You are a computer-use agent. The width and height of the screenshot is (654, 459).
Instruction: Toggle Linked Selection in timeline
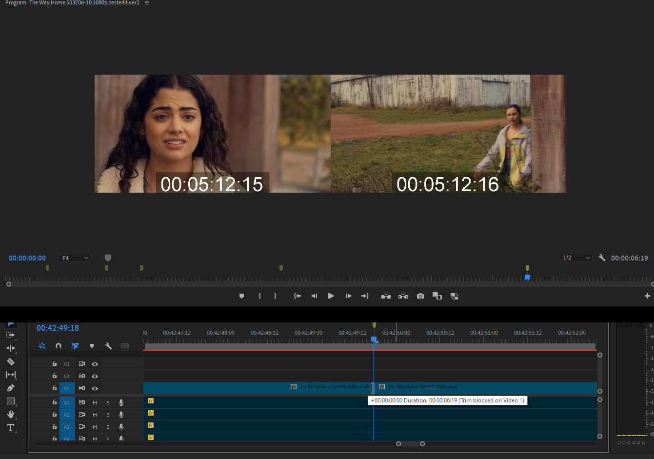(75, 346)
